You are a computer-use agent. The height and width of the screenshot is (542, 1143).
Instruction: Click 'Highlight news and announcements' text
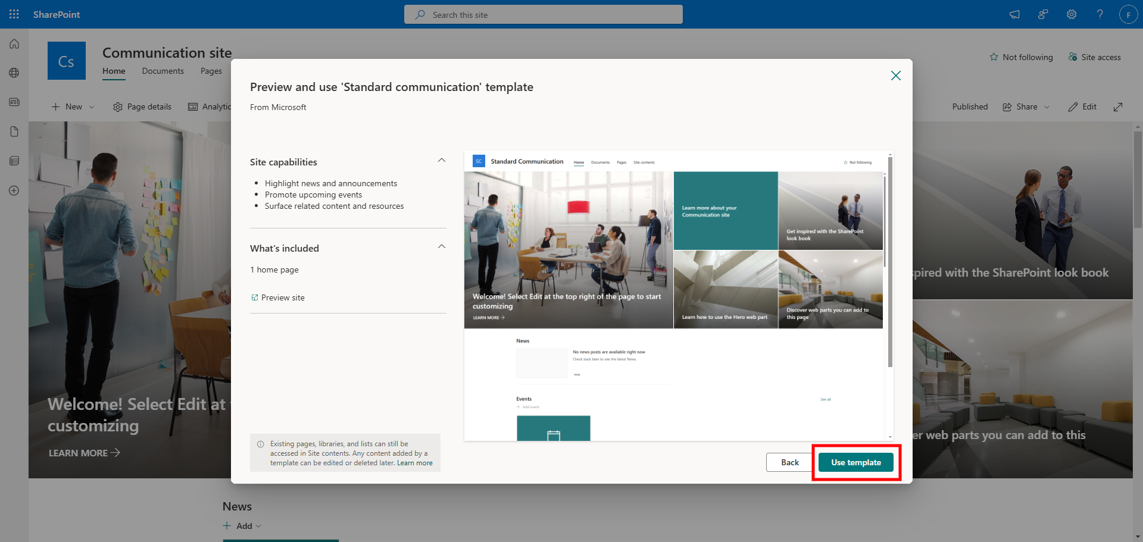331,183
